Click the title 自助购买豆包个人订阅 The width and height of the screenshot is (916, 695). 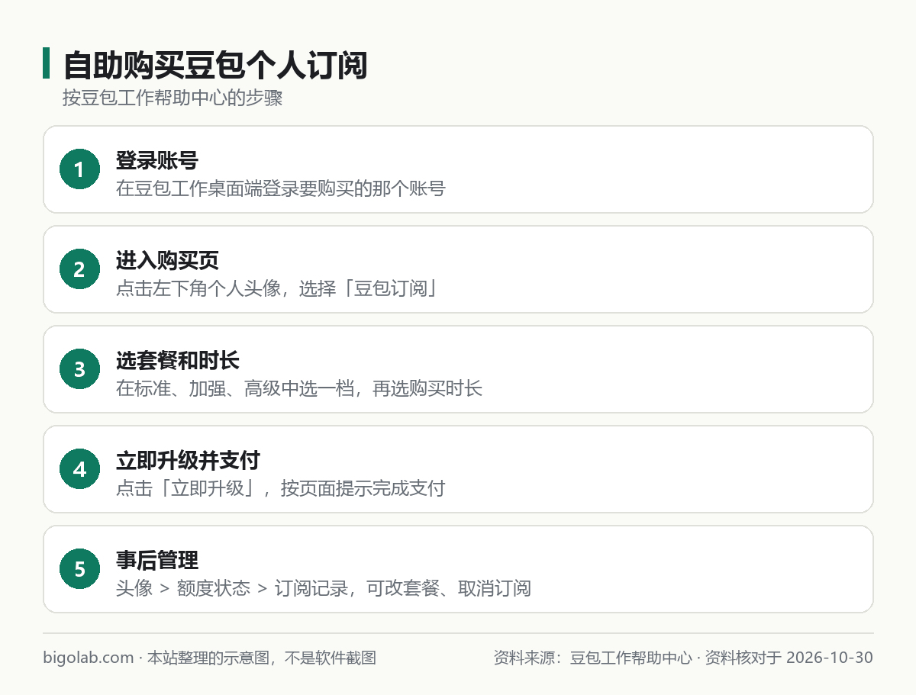coord(215,66)
